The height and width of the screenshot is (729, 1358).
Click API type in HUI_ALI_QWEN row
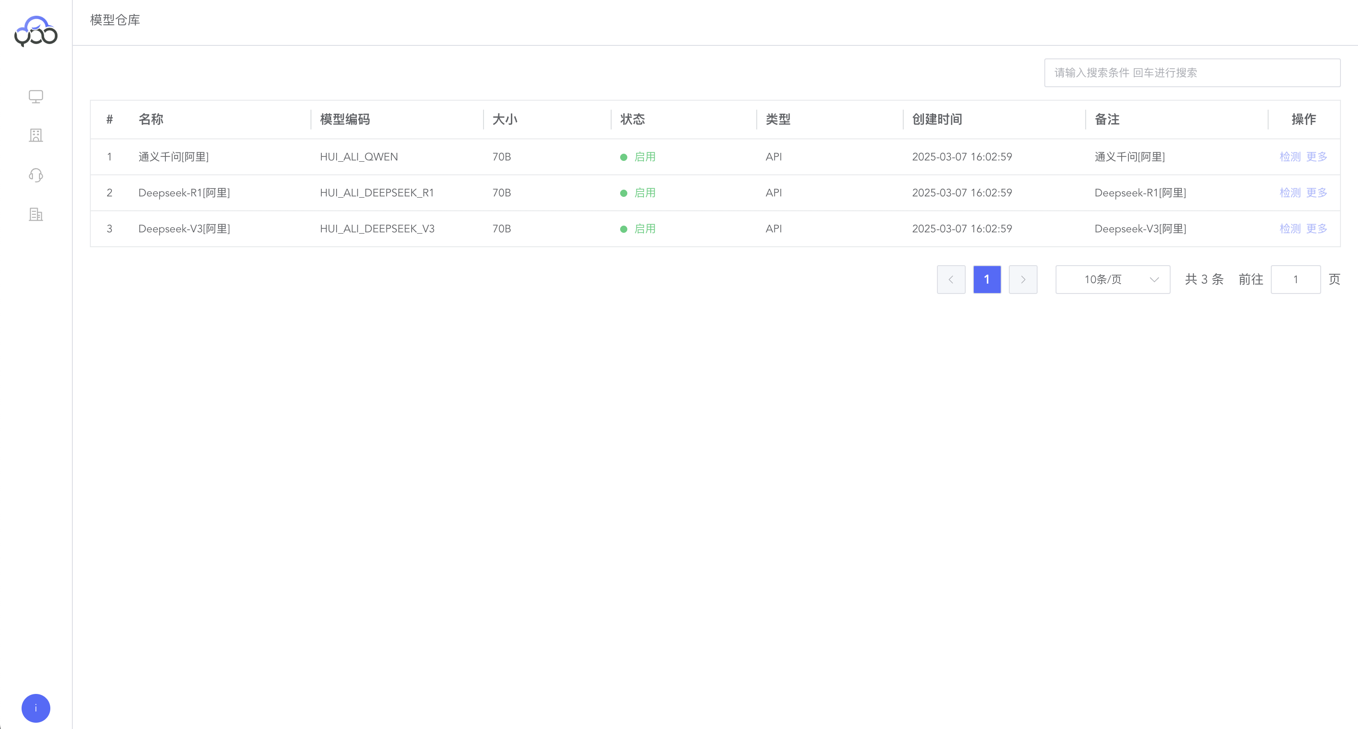tap(773, 156)
